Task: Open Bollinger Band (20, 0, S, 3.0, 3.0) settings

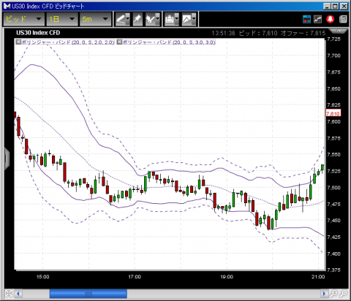Action: point(169,42)
